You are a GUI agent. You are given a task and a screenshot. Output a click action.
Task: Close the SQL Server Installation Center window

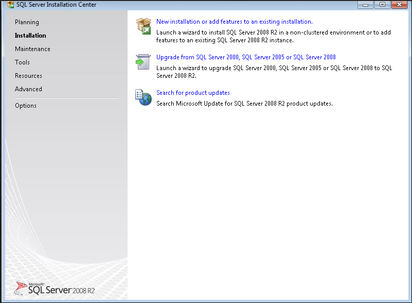(400, 5)
